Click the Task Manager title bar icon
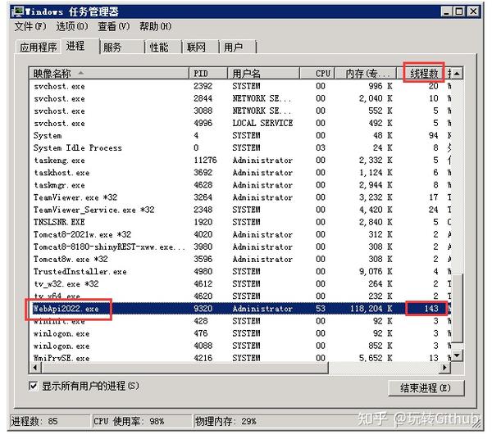Viewport: 492px width, 439px height. [x=18, y=11]
